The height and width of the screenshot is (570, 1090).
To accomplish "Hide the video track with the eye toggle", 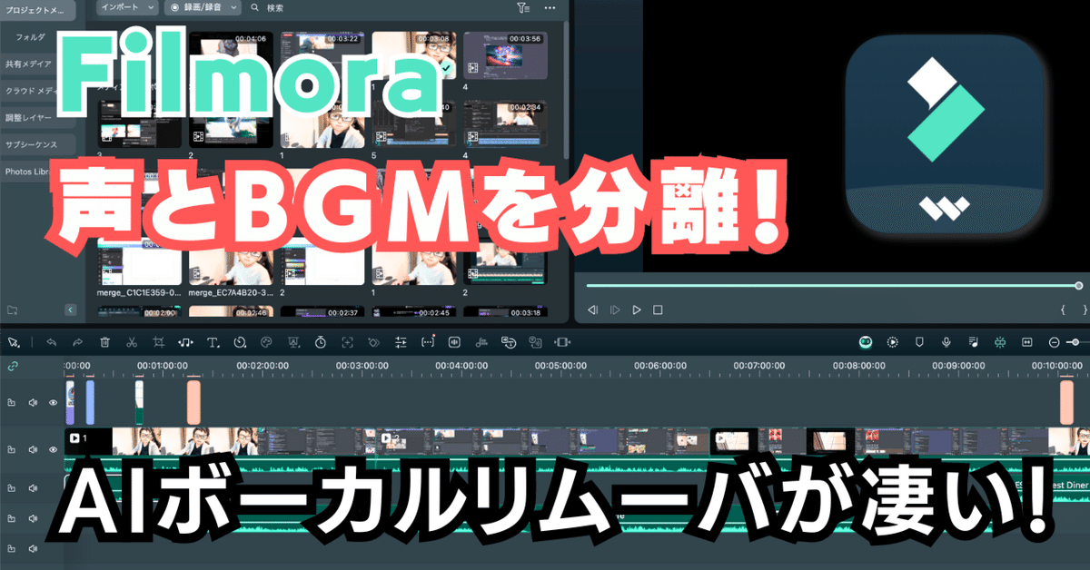I will tap(53, 449).
